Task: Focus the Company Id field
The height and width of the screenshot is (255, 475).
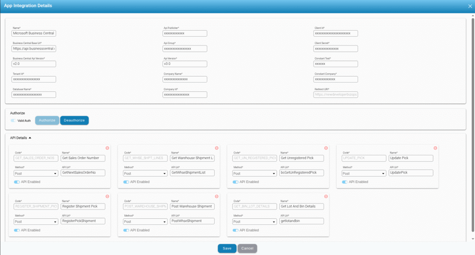Action: tap(185, 95)
